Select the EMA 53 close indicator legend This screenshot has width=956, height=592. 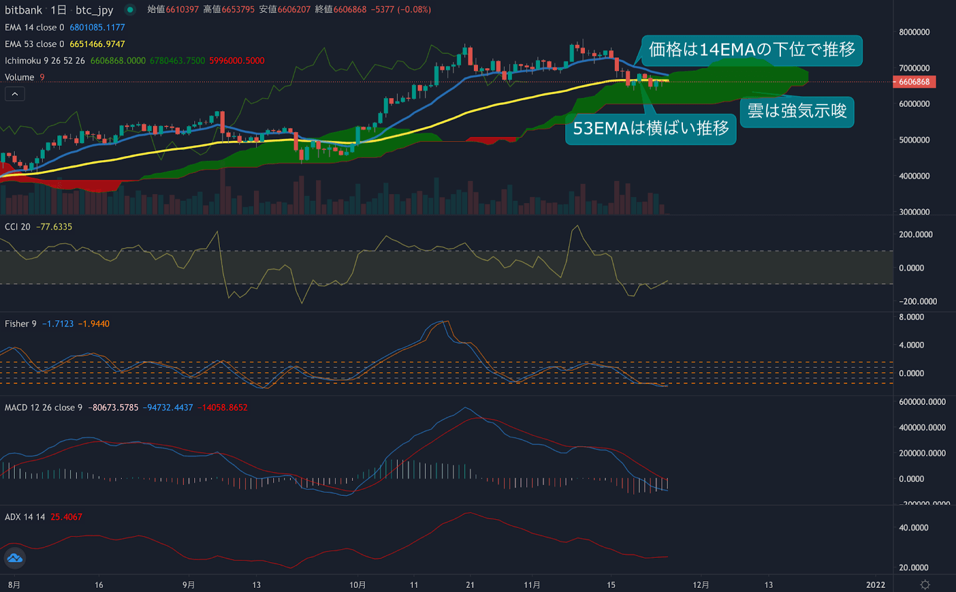pyautogui.click(x=33, y=44)
